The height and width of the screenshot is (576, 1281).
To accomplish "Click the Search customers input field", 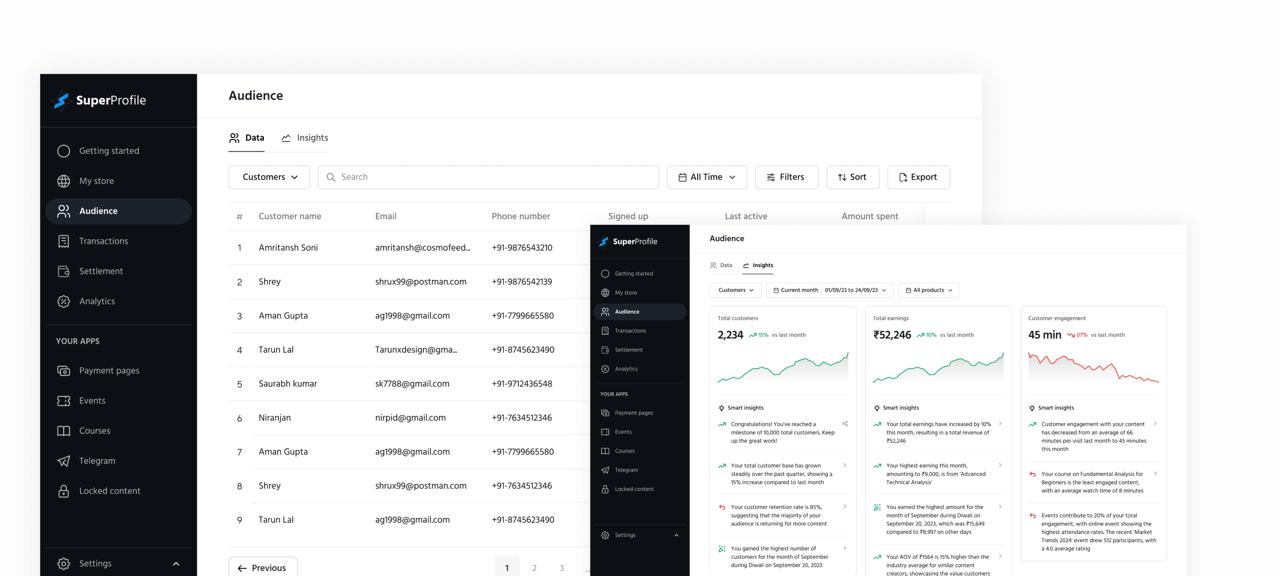I will [488, 177].
